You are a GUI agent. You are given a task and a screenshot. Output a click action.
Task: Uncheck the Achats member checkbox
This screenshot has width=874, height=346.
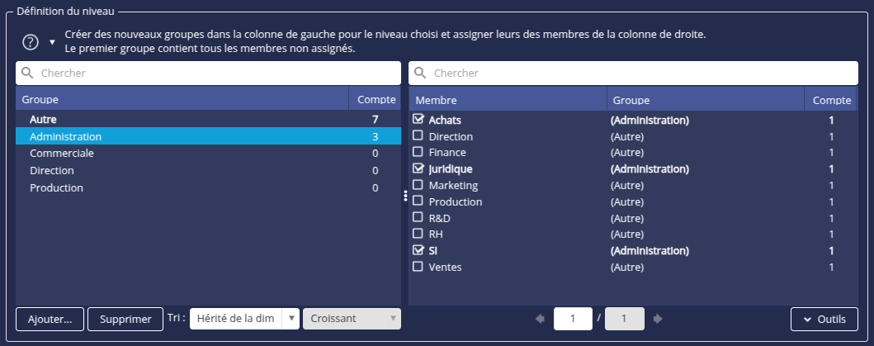pyautogui.click(x=418, y=120)
